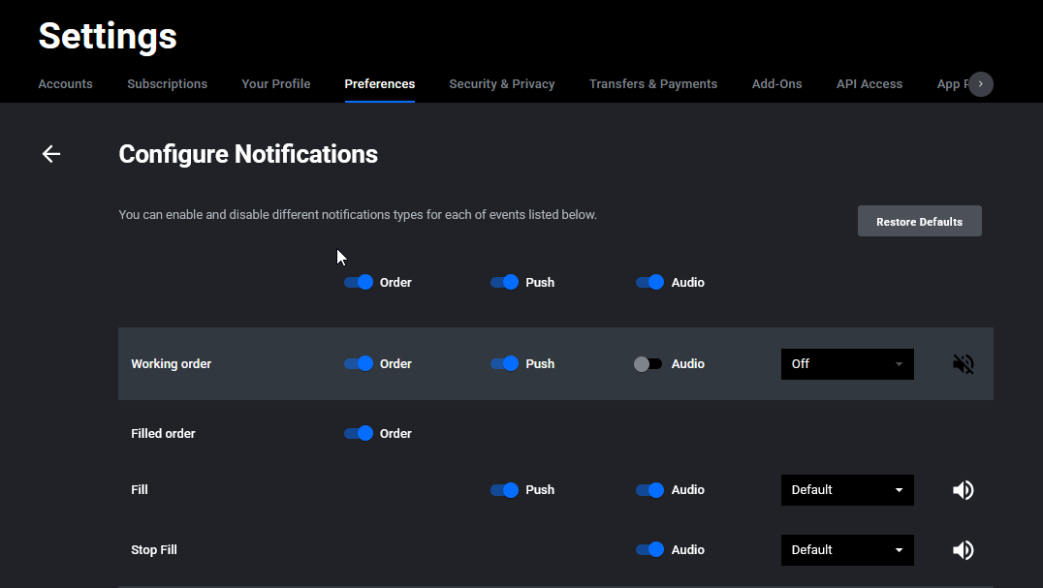This screenshot has height=588, width=1043.
Task: Toggle the global Audio switch in the header row
Action: [x=649, y=282]
